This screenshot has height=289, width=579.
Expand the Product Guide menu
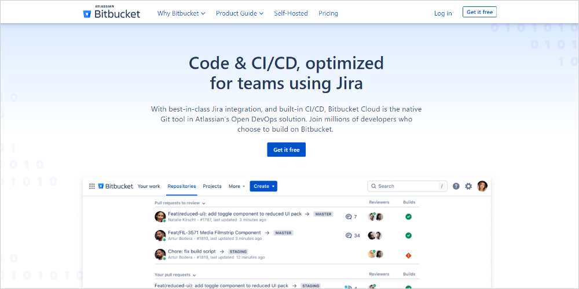240,13
